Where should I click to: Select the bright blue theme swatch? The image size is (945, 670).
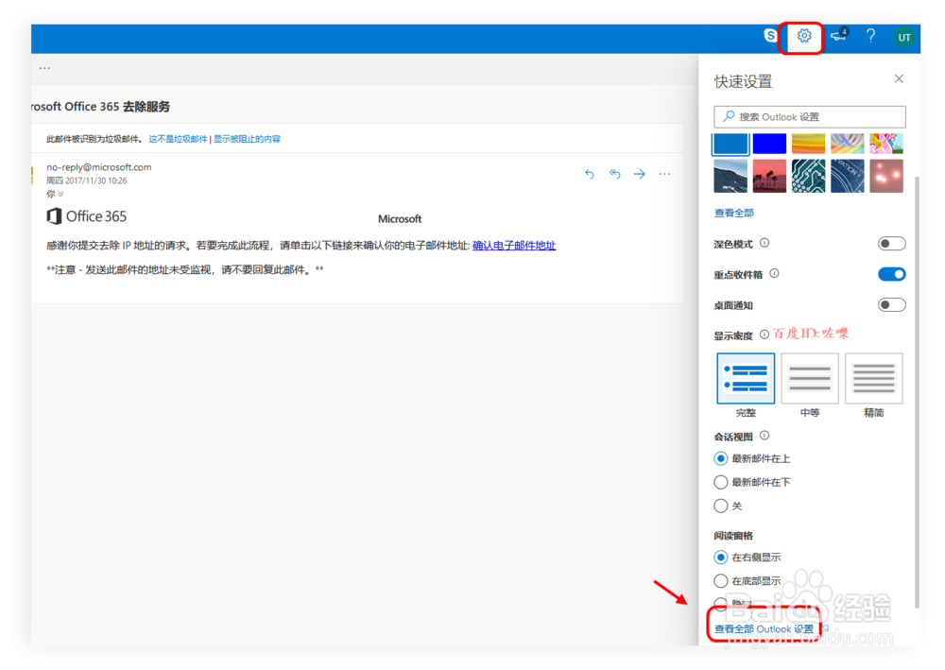tap(769, 144)
